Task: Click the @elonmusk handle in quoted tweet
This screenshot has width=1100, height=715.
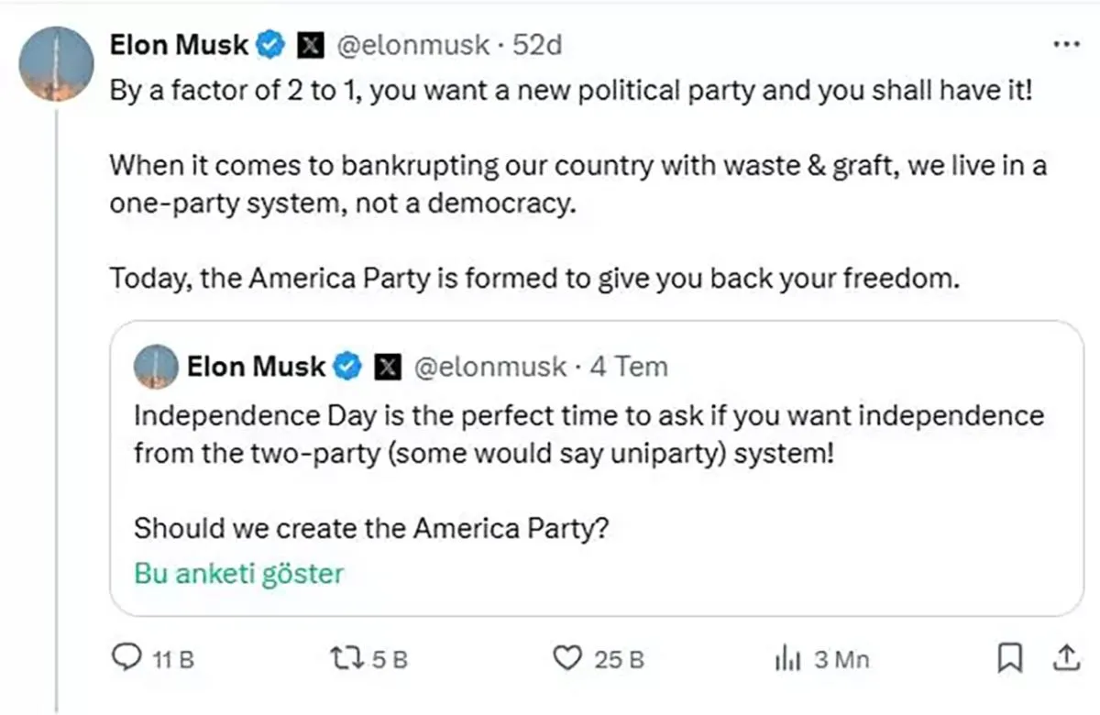Action: click(x=490, y=367)
